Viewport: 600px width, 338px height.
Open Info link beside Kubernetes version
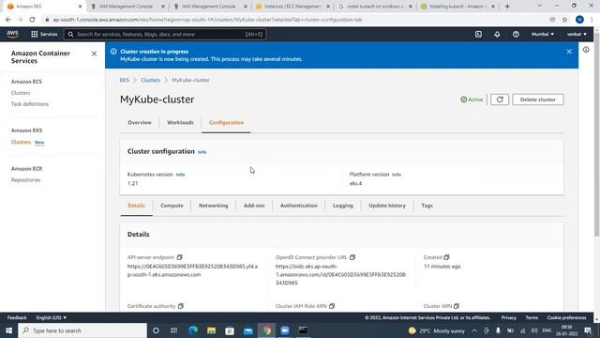(x=180, y=175)
